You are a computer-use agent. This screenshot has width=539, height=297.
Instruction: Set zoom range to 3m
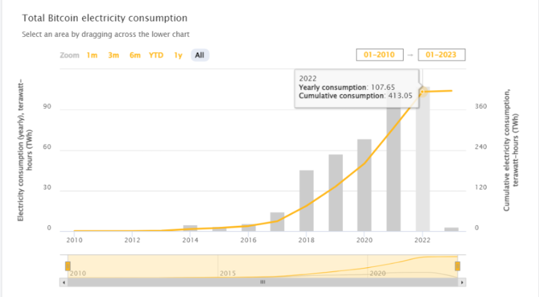[114, 55]
